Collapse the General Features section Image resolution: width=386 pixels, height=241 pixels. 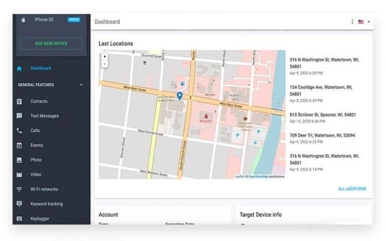(x=81, y=85)
